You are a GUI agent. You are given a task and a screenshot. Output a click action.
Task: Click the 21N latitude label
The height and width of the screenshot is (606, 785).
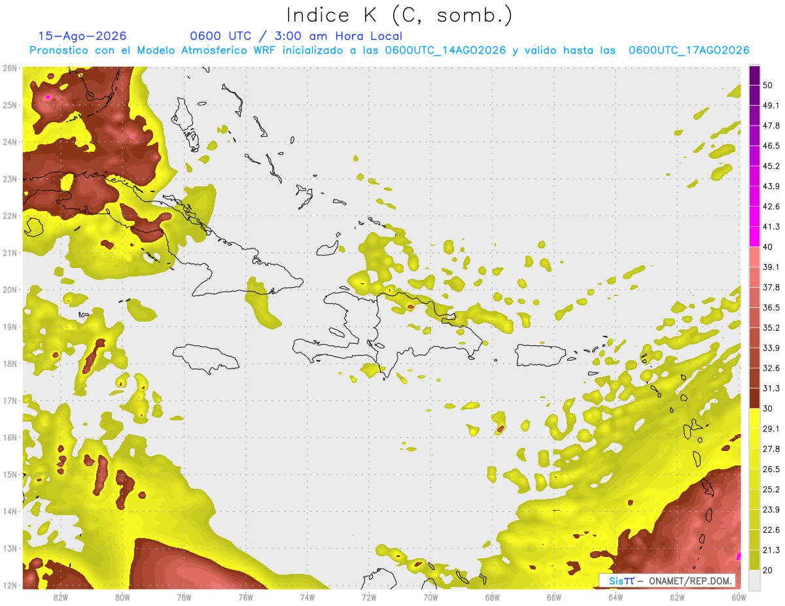coord(9,253)
